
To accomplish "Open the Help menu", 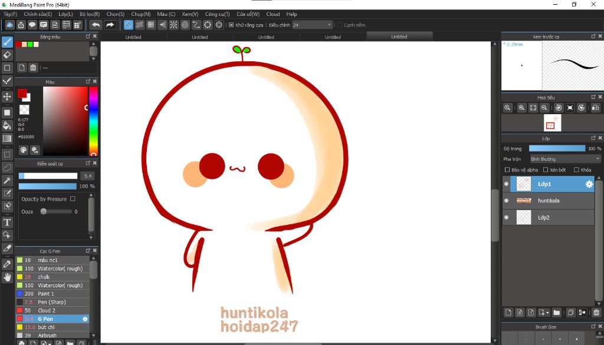I will click(291, 14).
